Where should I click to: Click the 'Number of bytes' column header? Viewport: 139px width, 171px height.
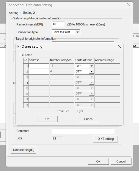pyautogui.click(x=62, y=60)
